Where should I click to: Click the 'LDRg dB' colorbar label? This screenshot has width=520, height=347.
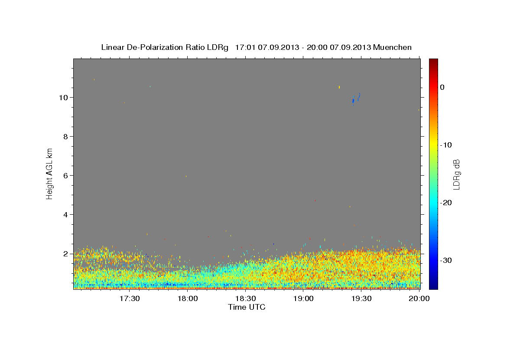click(456, 174)
